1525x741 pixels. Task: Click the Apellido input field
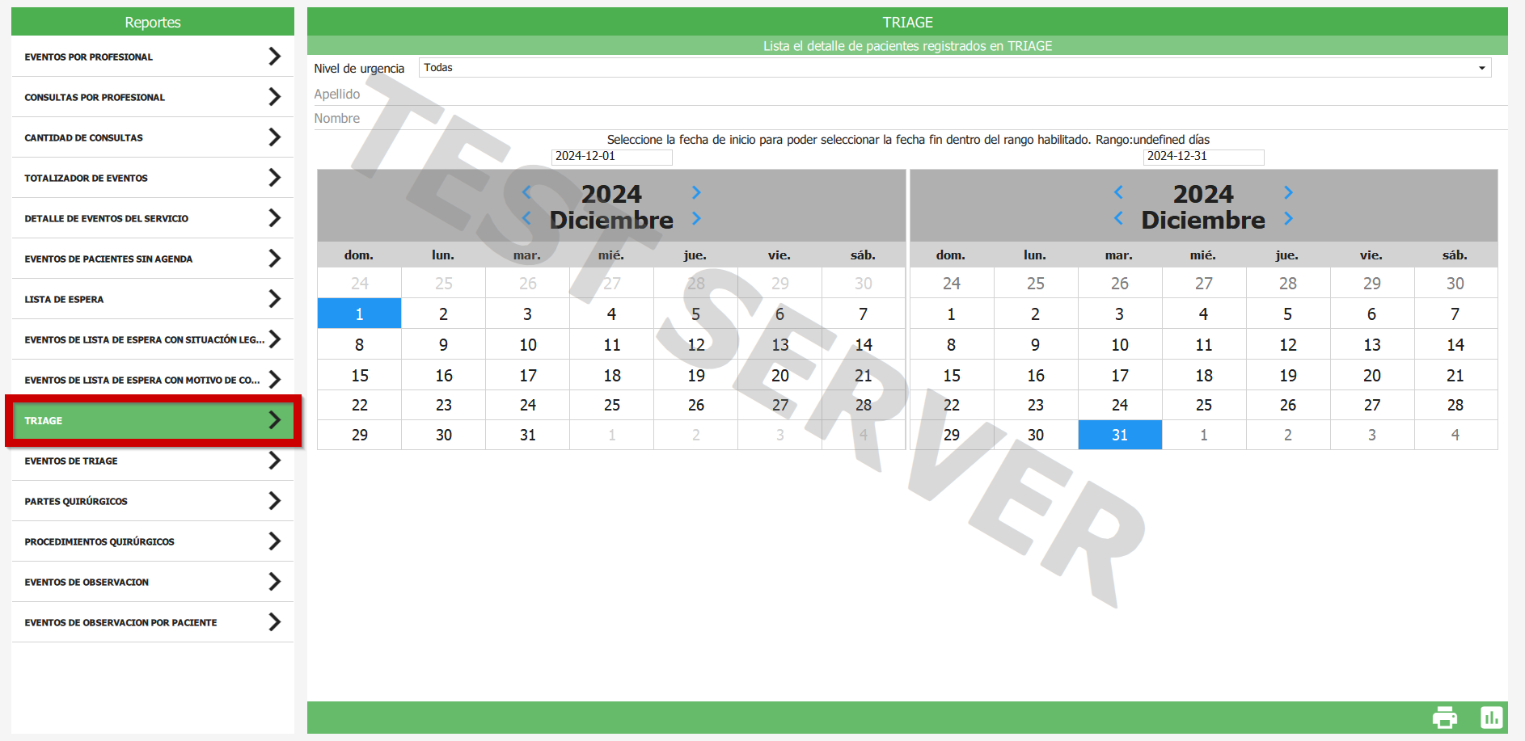pyautogui.click(x=930, y=95)
